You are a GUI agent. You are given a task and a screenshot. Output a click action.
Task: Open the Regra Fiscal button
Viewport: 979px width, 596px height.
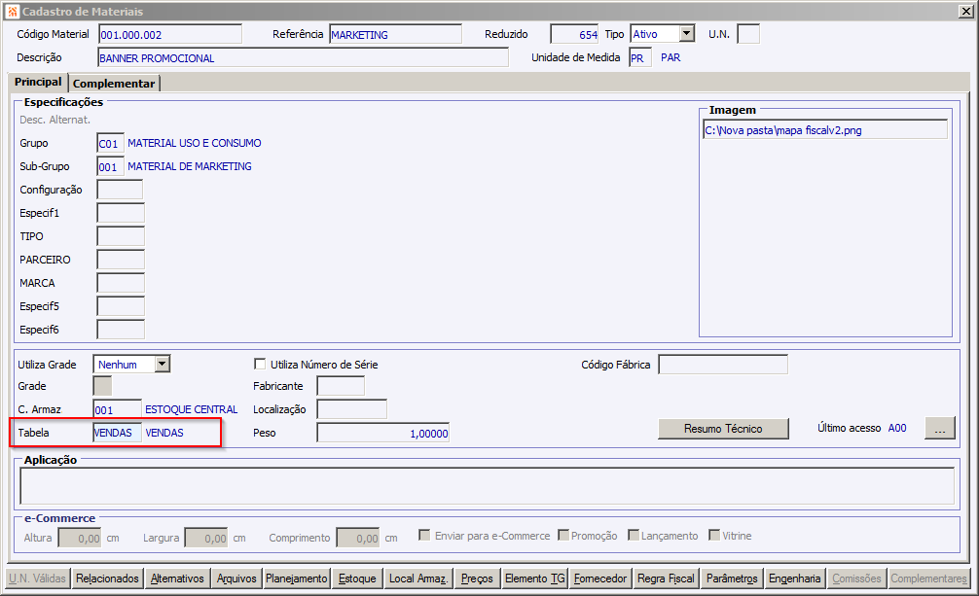click(x=666, y=578)
